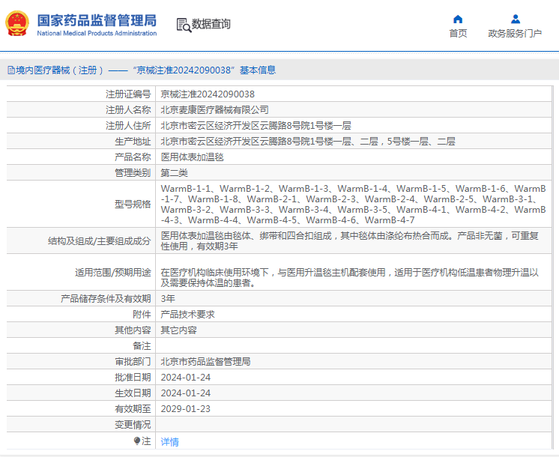The height and width of the screenshot is (457, 559).
Task: Click the 注册人名称 row label
Action: (128, 110)
